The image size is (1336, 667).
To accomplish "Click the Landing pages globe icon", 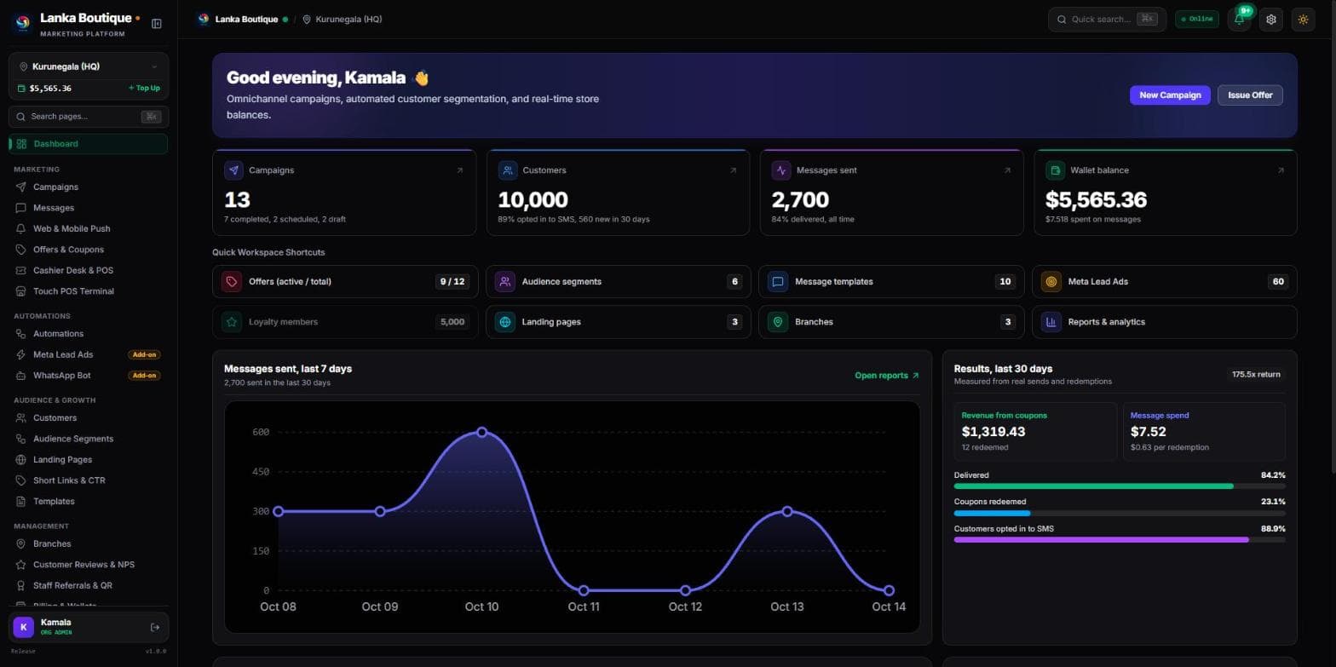I will coord(505,322).
